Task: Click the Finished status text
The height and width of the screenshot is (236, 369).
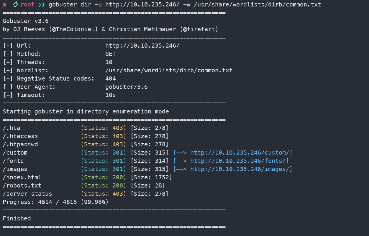Action: 17,218
